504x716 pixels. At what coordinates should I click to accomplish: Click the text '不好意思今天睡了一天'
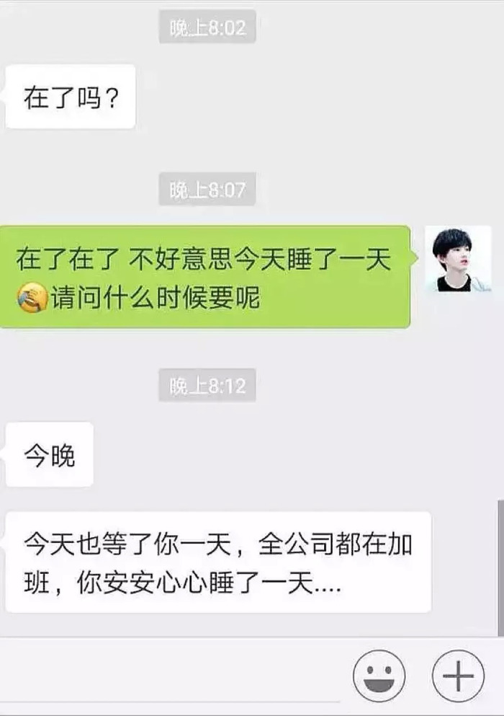[x=260, y=259]
